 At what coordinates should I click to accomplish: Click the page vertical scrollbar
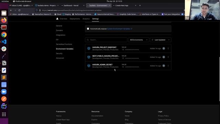[219, 79]
